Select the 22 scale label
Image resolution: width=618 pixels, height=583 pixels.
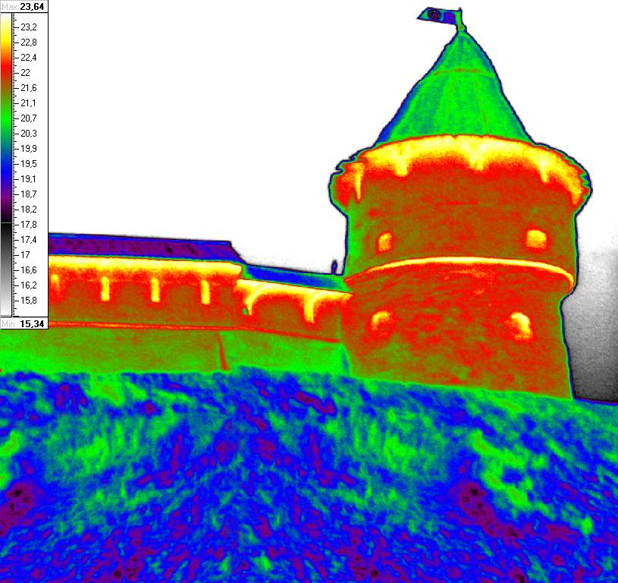pyautogui.click(x=25, y=73)
